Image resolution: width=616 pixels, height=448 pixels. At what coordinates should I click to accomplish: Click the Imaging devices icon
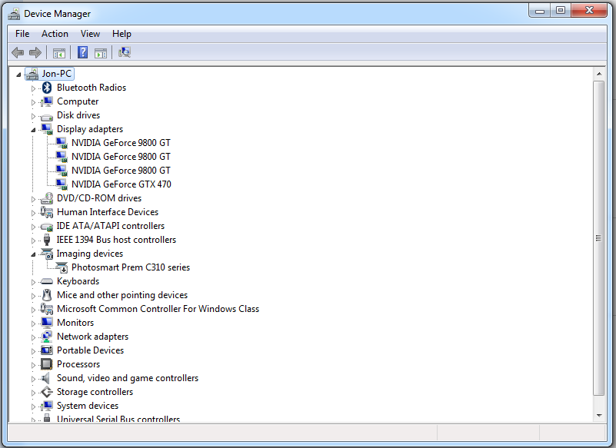click(x=47, y=254)
